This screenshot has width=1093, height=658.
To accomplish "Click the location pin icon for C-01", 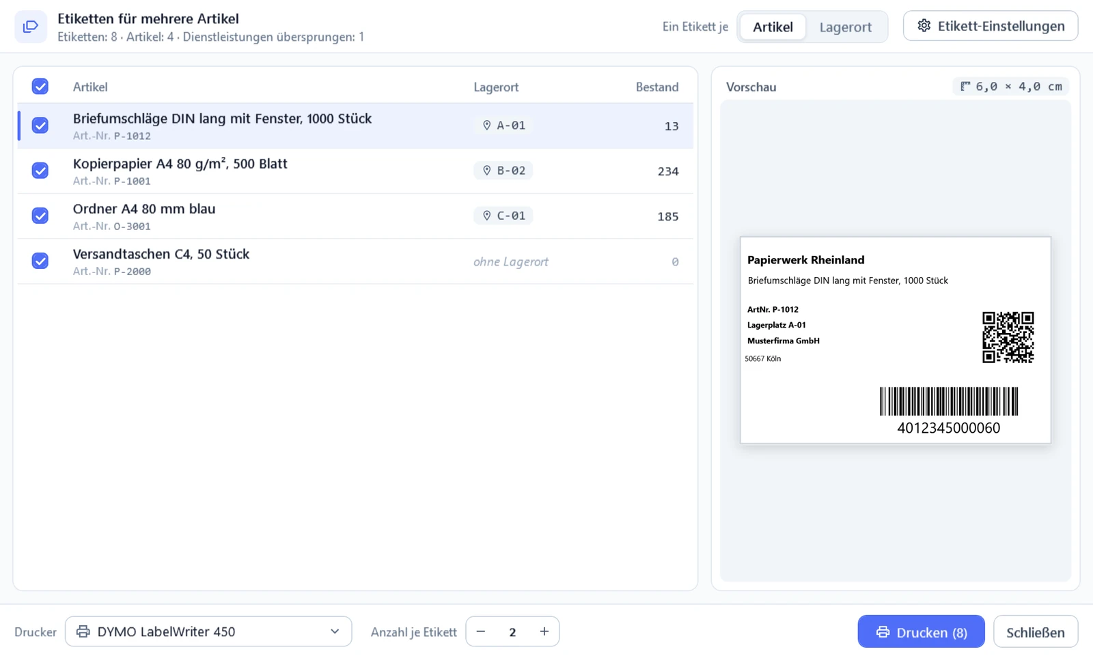I will pos(487,216).
